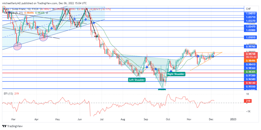Click the 1.02000 price level label
Screen dimensions: 261x130
251,30
